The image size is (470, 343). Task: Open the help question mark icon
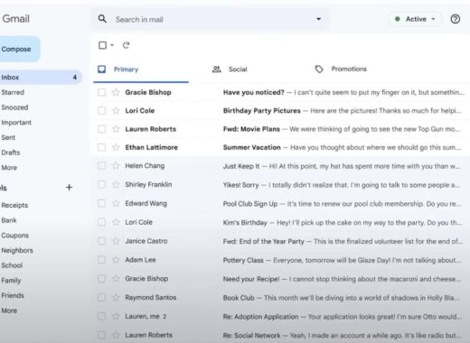456,19
